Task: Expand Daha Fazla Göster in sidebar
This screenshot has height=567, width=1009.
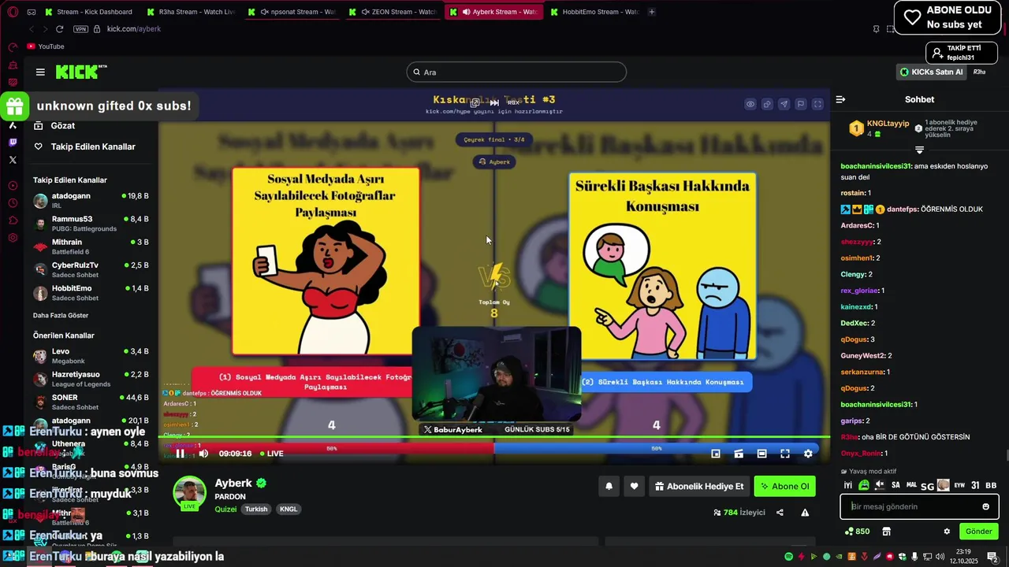Action: (x=61, y=316)
